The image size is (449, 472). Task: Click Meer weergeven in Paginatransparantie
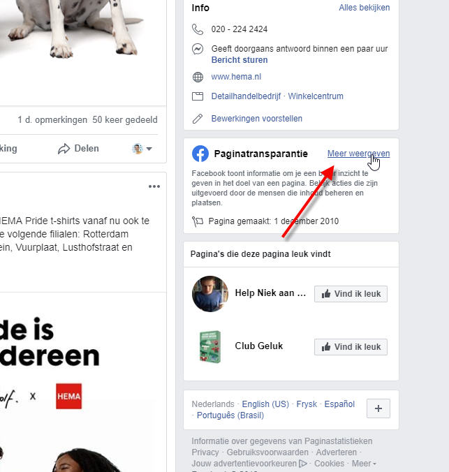click(x=358, y=154)
